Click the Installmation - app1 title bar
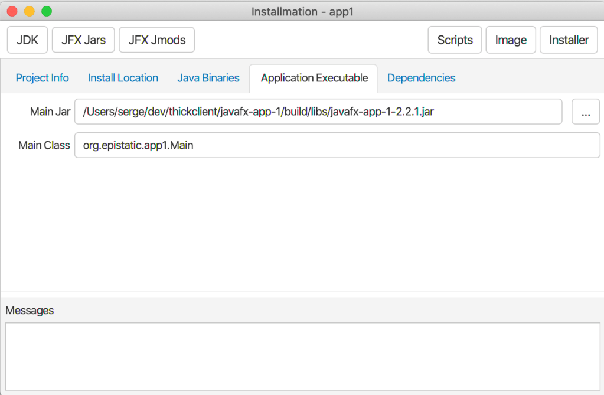Image resolution: width=604 pixels, height=395 pixels. click(x=302, y=11)
